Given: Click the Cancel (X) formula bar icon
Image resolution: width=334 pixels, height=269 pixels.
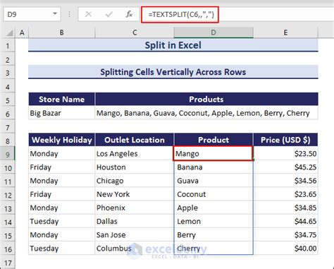Looking at the screenshot, I should coord(88,14).
